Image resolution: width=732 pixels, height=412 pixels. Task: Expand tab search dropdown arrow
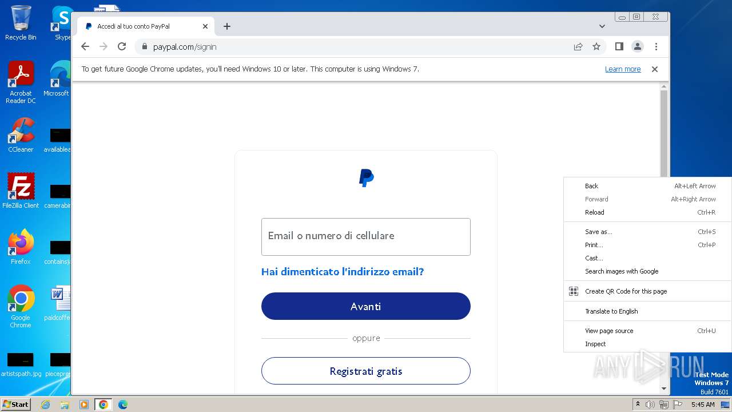pos(602,26)
